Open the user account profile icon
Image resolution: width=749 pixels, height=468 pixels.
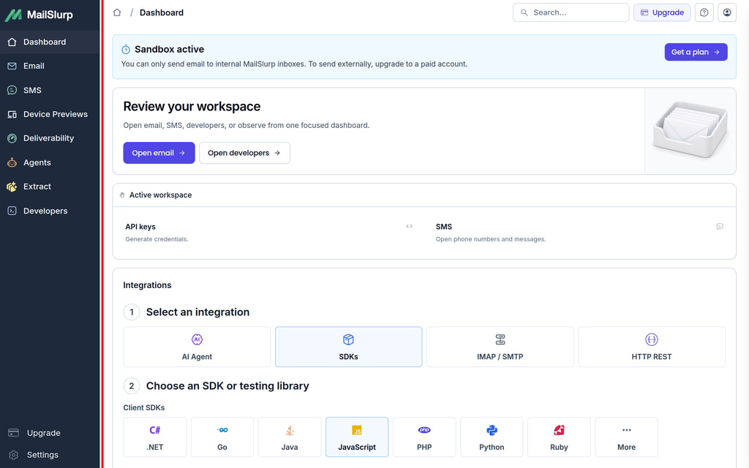[727, 12]
